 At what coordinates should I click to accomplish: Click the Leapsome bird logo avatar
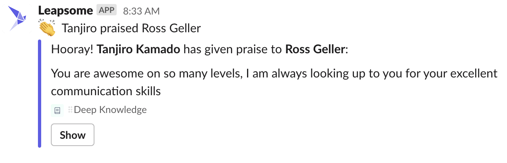tap(17, 18)
